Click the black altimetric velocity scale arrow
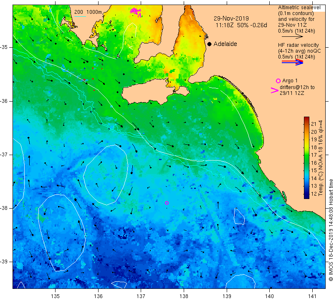The image size is (334, 301). point(293,37)
